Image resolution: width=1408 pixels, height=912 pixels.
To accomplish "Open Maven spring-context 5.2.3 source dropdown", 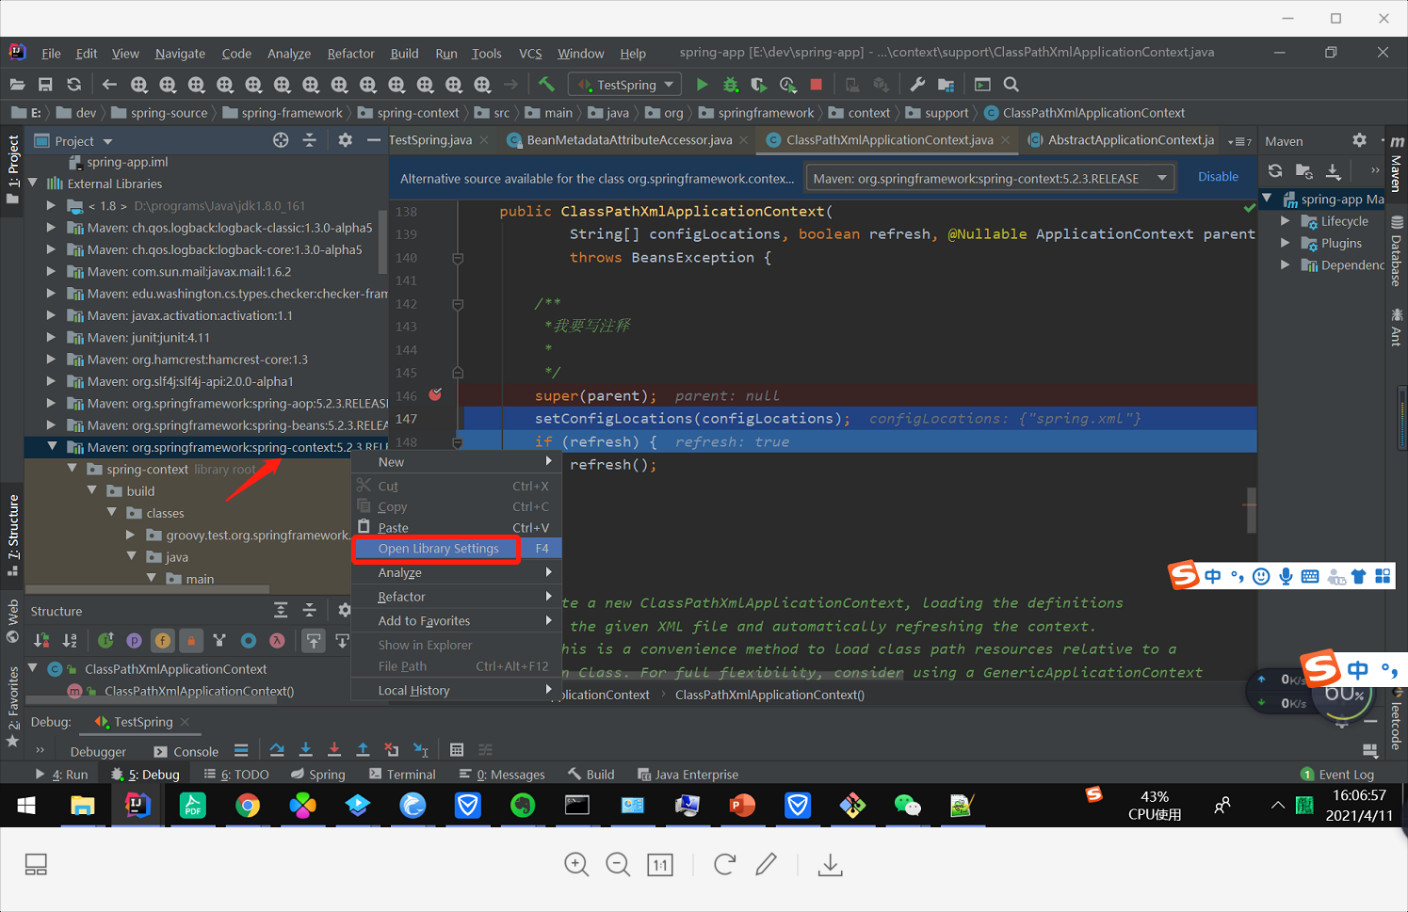I will [x=990, y=178].
